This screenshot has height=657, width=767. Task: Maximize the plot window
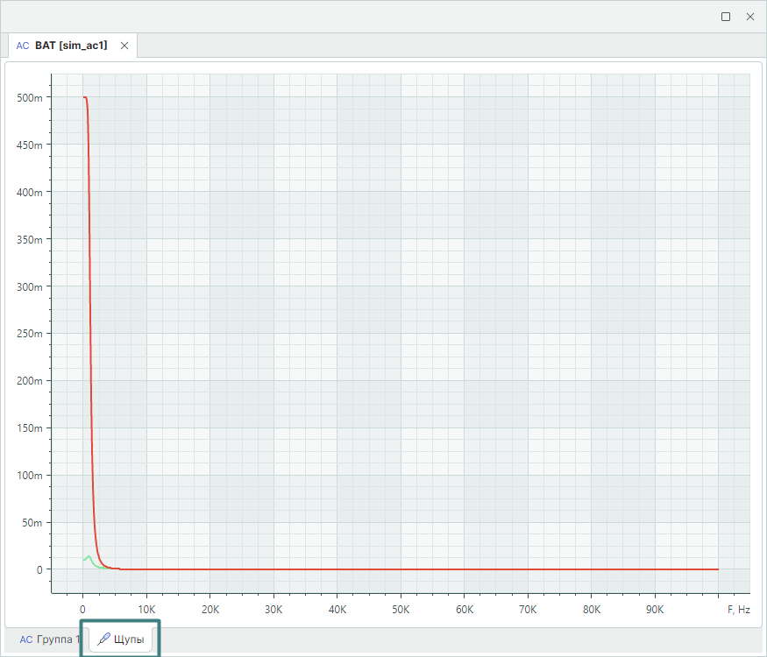(x=726, y=17)
